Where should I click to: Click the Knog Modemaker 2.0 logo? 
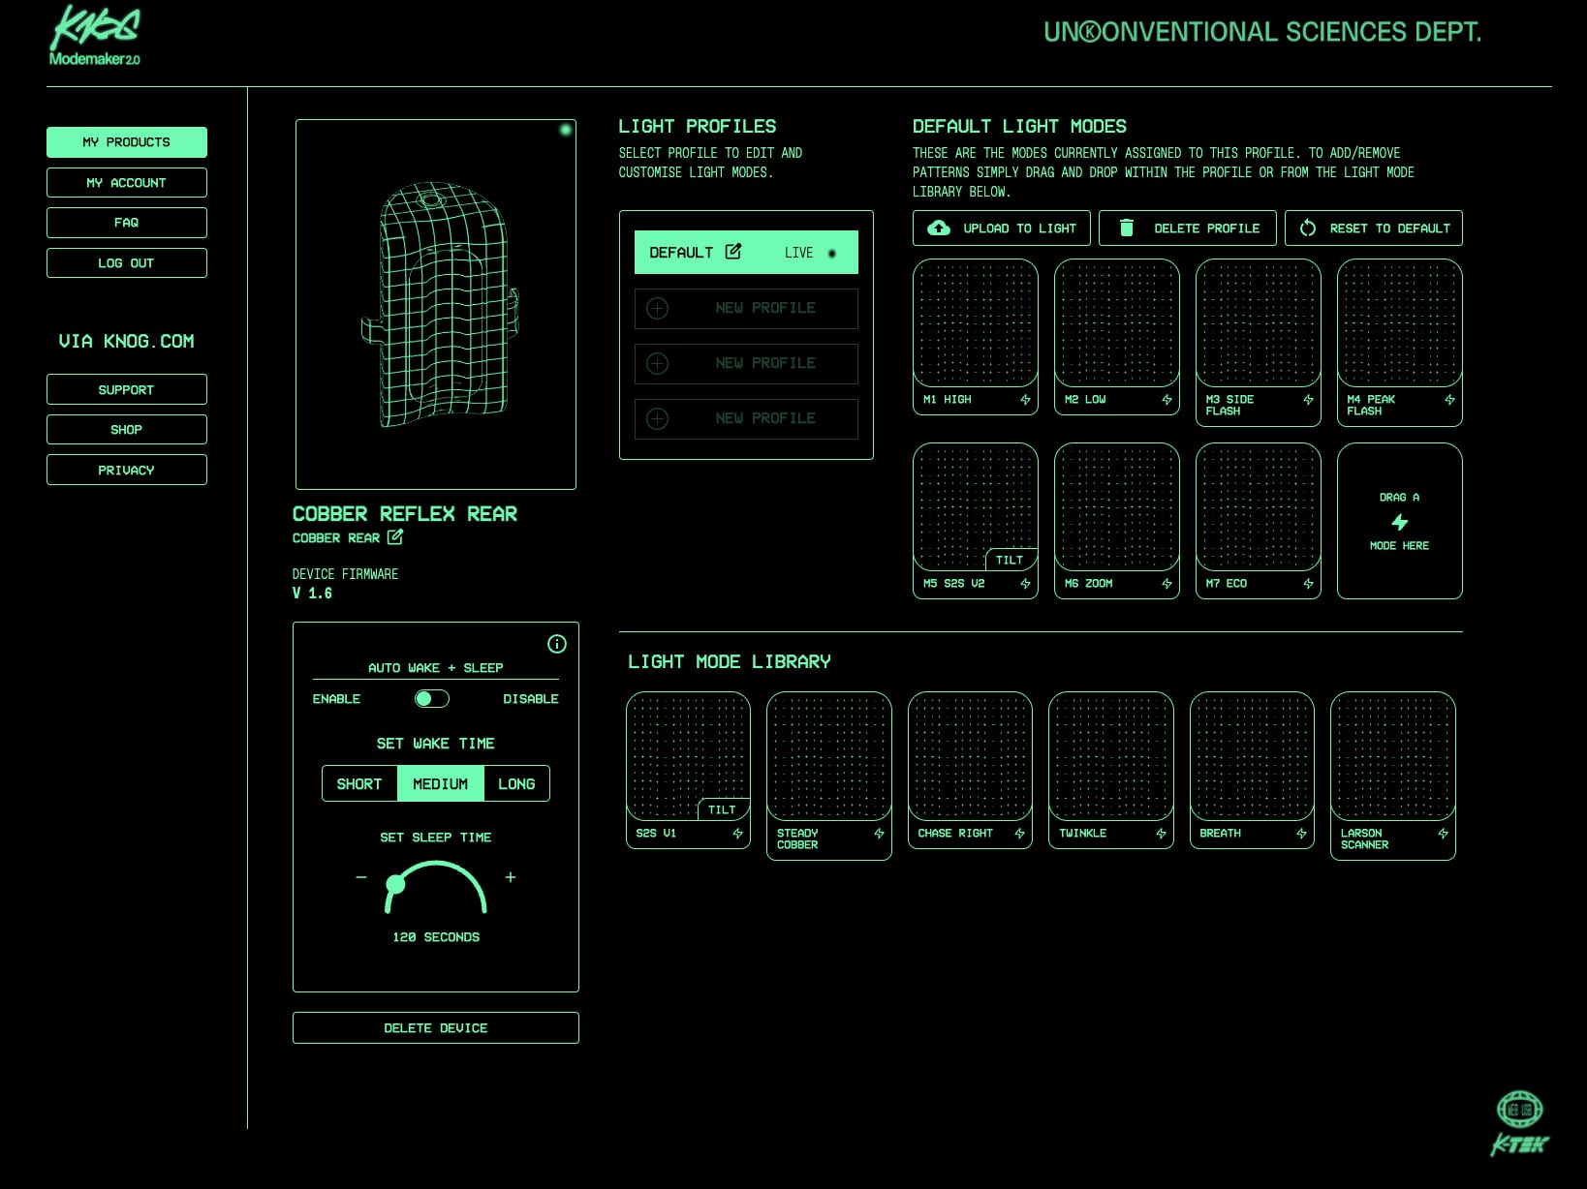point(95,36)
